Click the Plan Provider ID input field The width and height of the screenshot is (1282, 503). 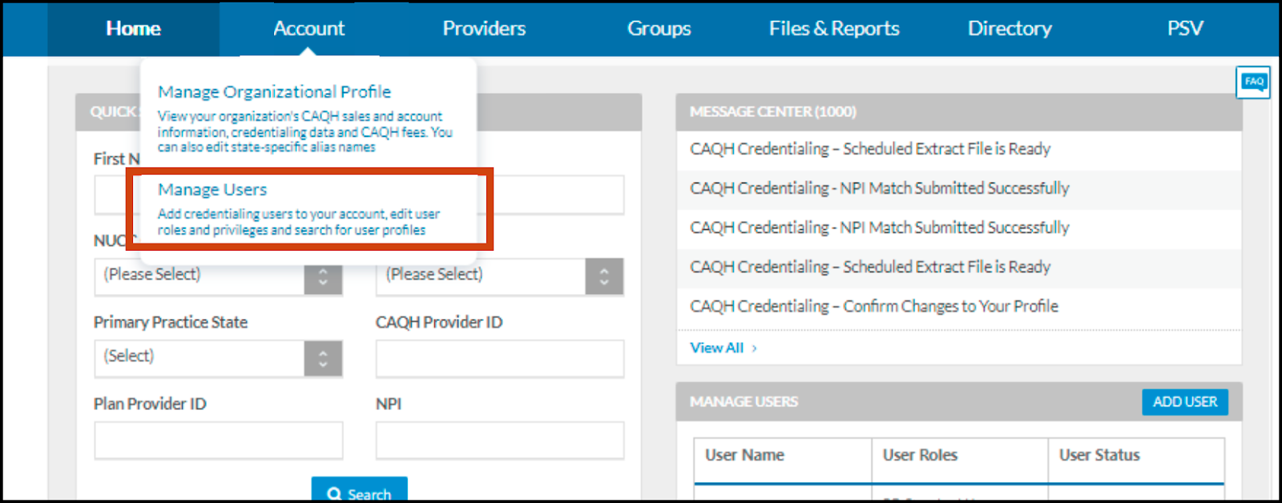pos(218,441)
